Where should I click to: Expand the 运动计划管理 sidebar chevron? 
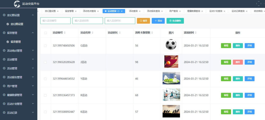click(33, 104)
